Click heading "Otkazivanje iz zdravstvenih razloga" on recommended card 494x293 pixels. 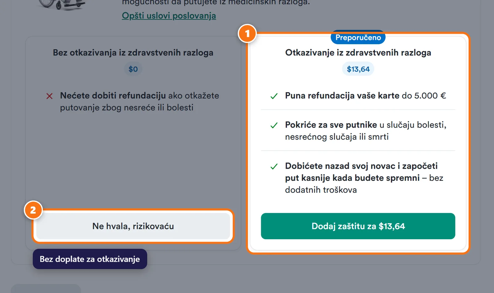pyautogui.click(x=358, y=53)
